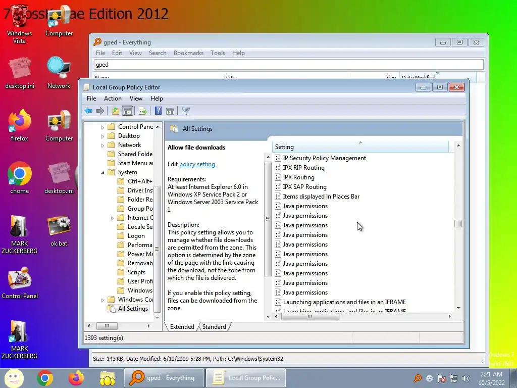Expand the Control Panel tree node

pos(102,127)
